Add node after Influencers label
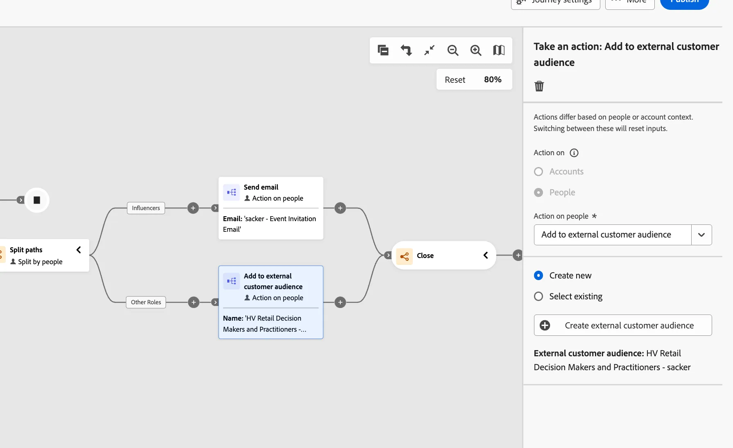Viewport: 733px width, 448px height. point(193,208)
